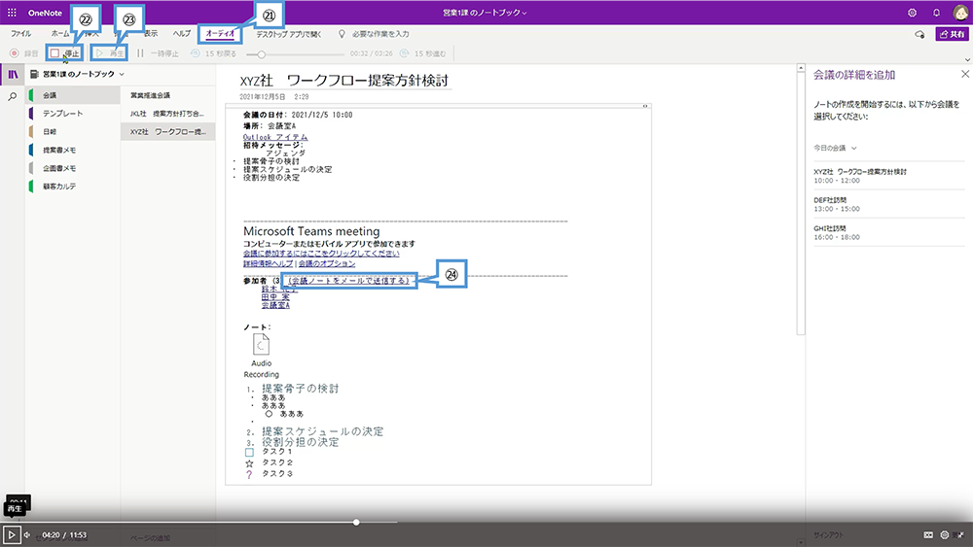
Task: Mute the video player volume
Action: pyautogui.click(x=27, y=534)
